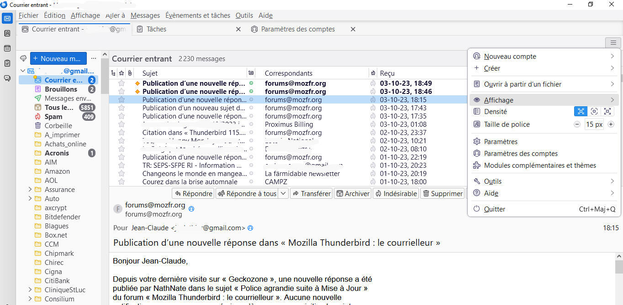Select Quitter in application menu

click(544, 209)
